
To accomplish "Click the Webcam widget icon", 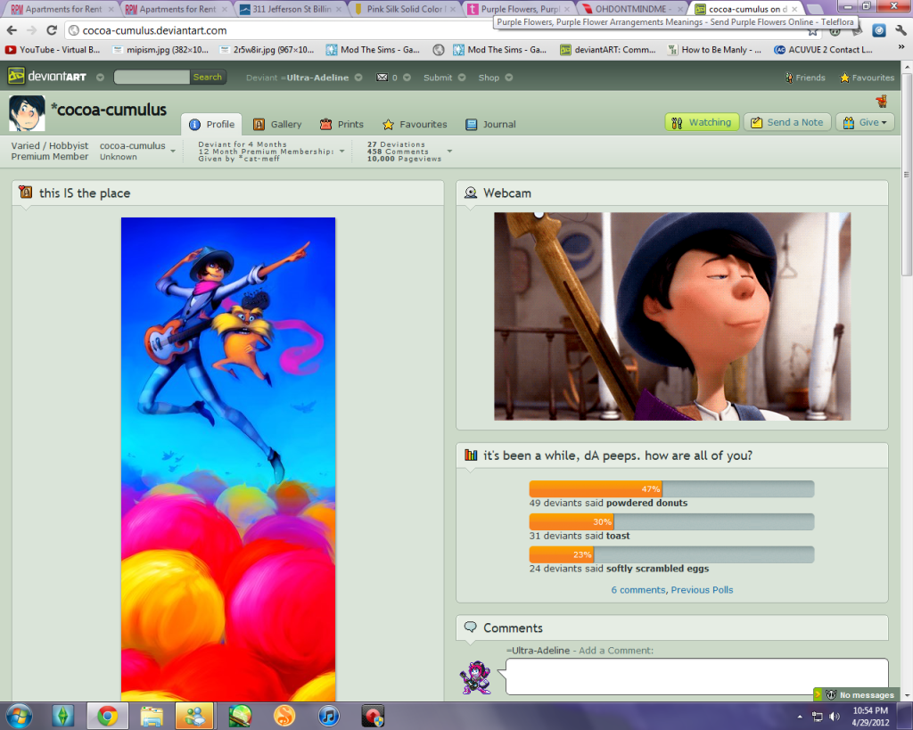I will 471,193.
